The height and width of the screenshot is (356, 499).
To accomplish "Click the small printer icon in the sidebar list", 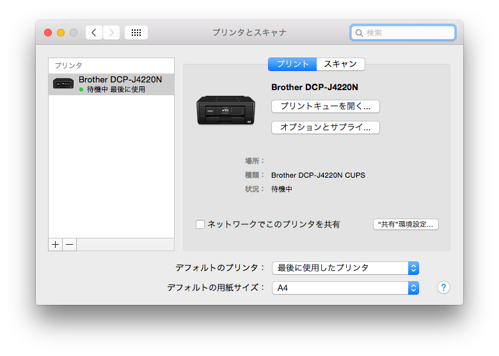I will pyautogui.click(x=63, y=84).
